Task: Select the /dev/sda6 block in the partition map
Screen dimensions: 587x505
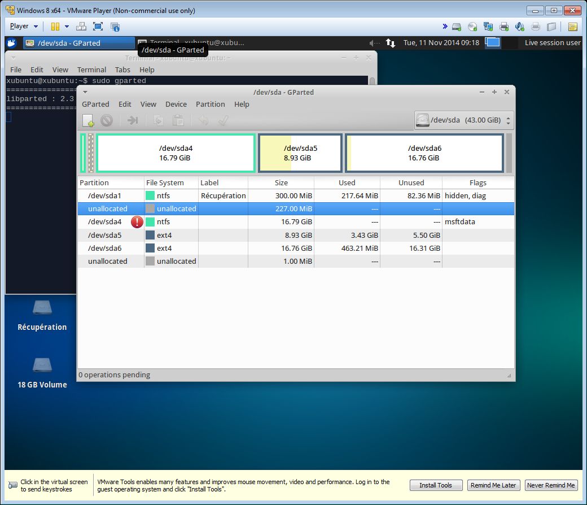Action: [x=424, y=153]
